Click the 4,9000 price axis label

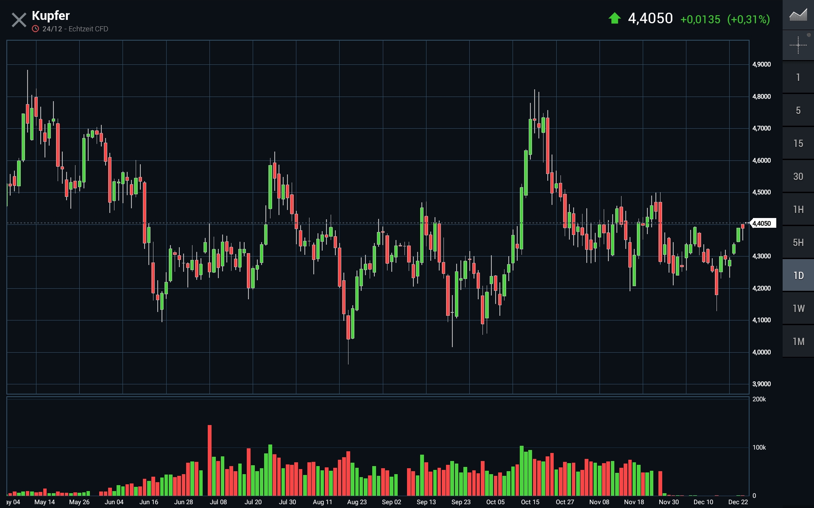click(761, 64)
